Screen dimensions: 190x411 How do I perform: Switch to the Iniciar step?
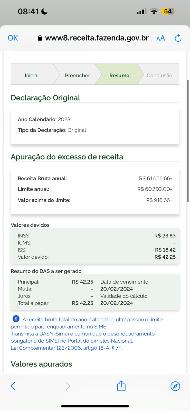[32, 75]
